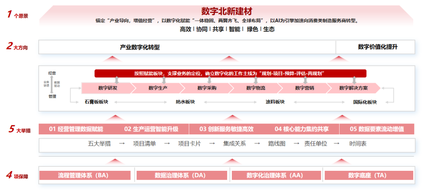
Task: Select the '集成关系' step
Action: 235,144
